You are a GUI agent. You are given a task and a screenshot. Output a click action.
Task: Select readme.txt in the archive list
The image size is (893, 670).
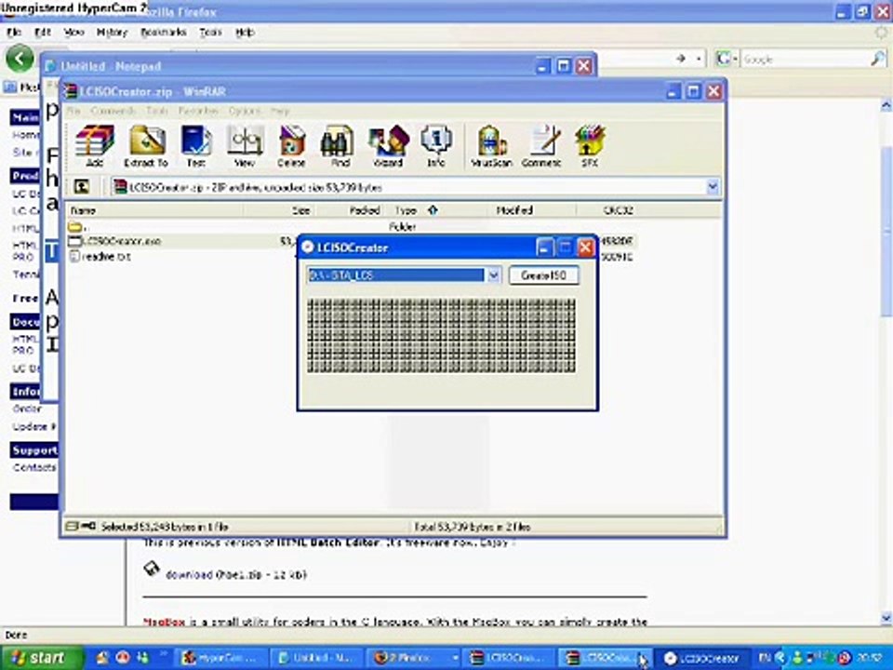[106, 257]
